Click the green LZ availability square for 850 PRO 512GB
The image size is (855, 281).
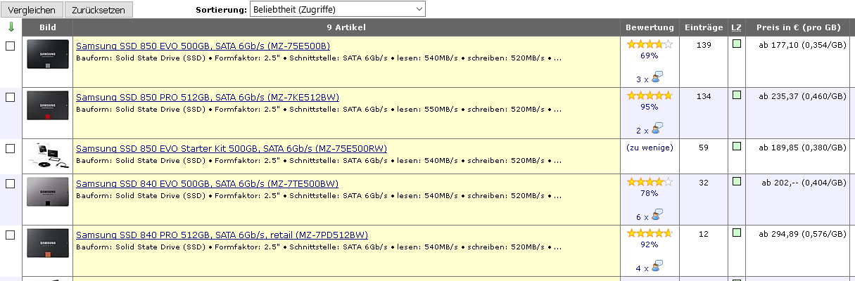[737, 95]
